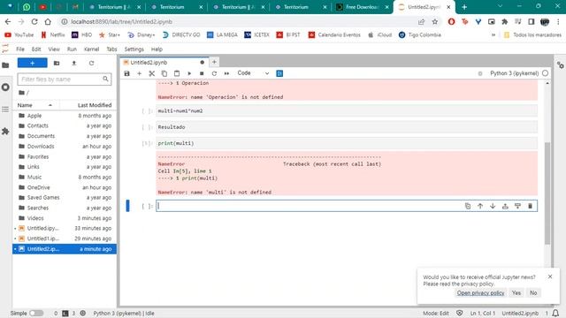This screenshot has height=318, width=566.
Task: Refresh the file browser list
Action: pyautogui.click(x=91, y=63)
